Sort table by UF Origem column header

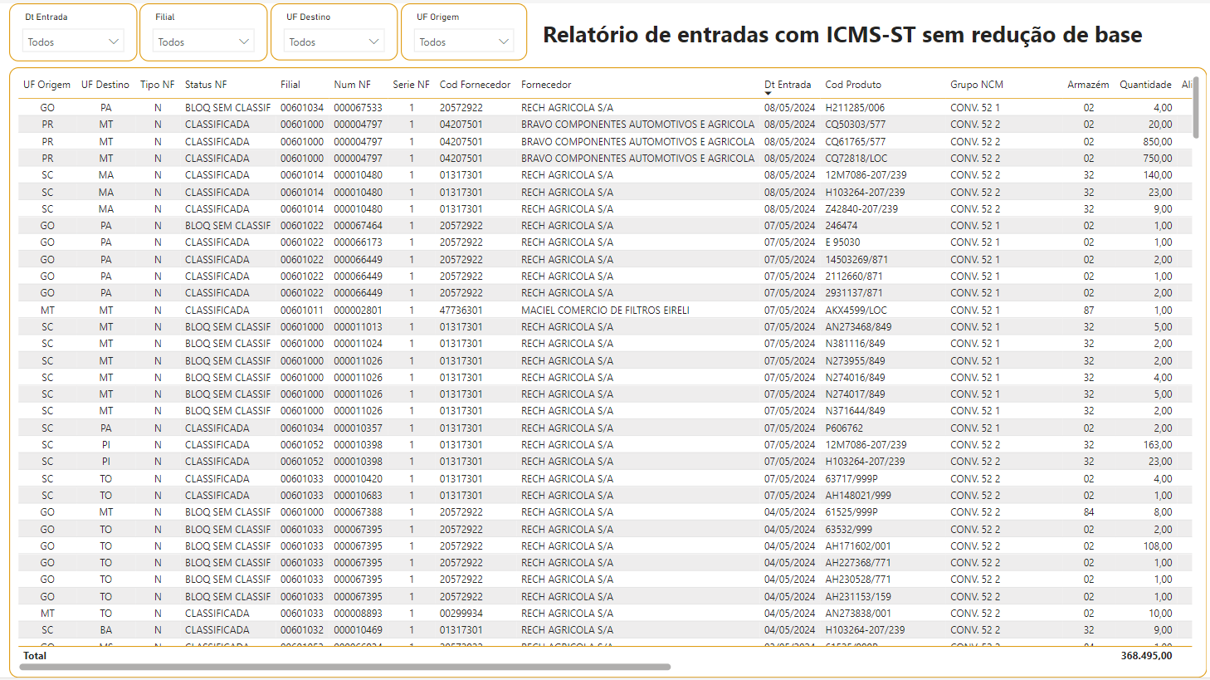click(x=46, y=85)
